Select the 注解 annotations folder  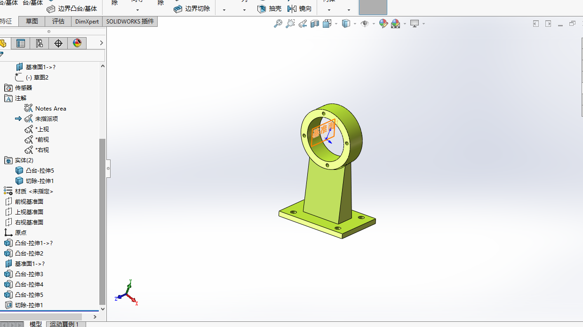21,98
